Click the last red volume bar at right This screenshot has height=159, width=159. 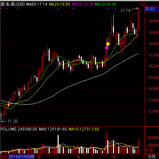(138, 147)
